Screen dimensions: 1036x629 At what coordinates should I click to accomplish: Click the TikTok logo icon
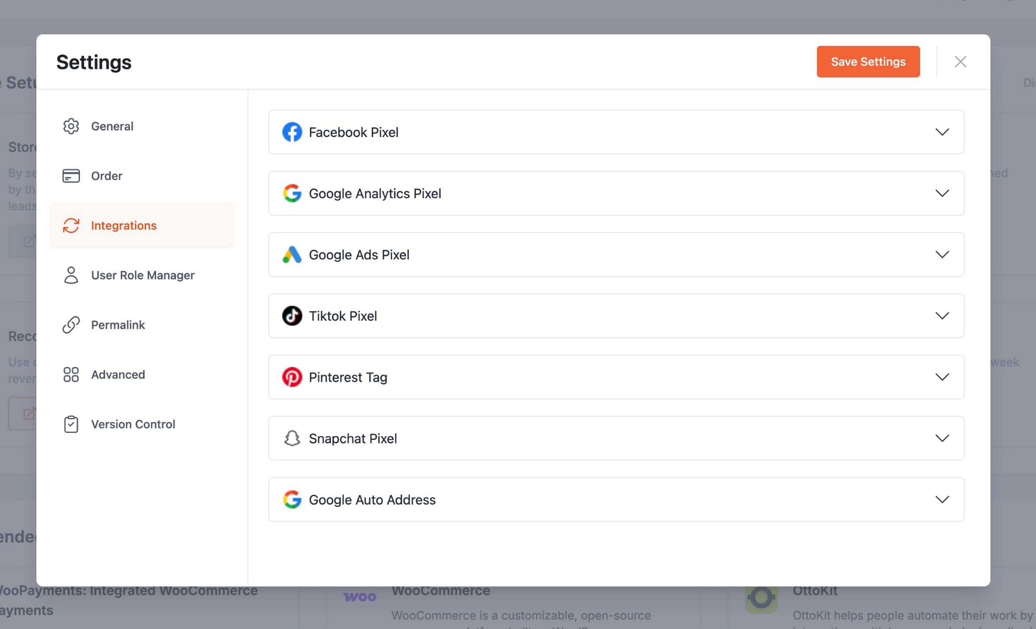tap(292, 316)
